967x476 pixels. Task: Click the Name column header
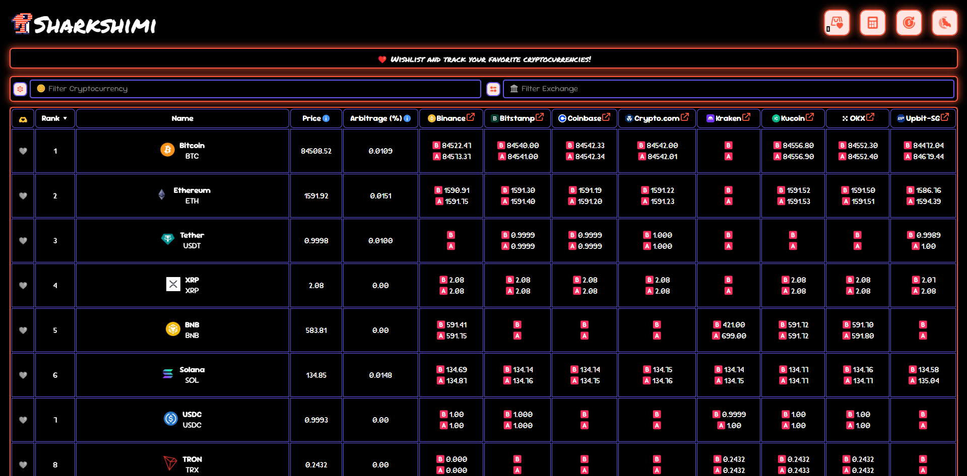[x=182, y=118]
